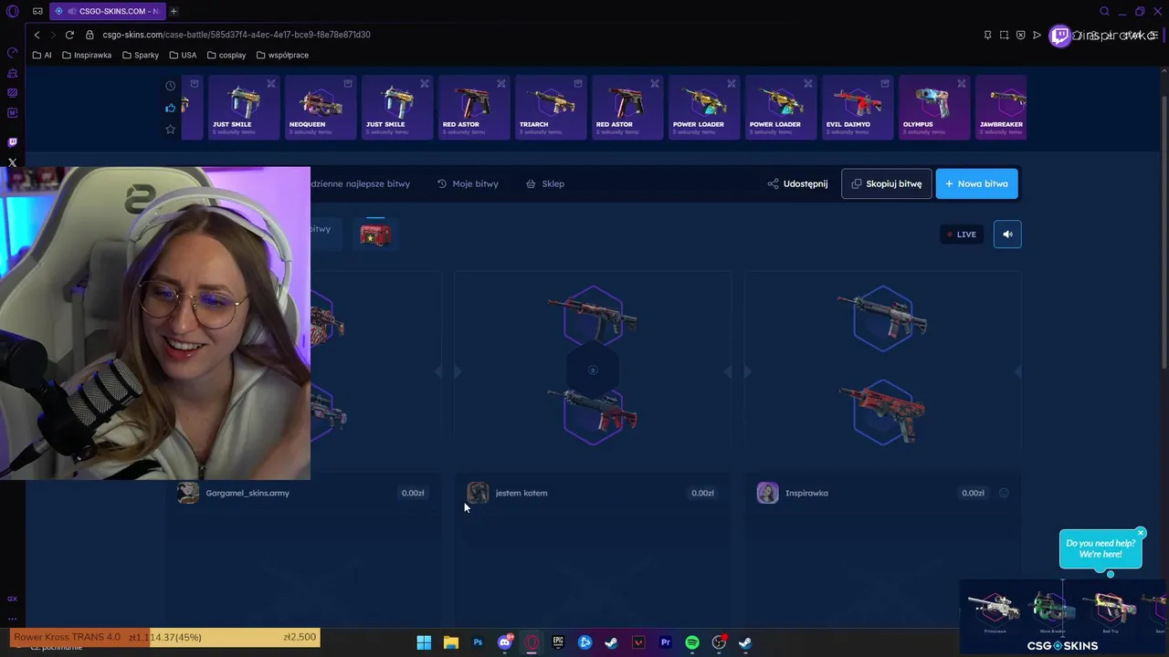Click the Udostępnij share button

797,183
